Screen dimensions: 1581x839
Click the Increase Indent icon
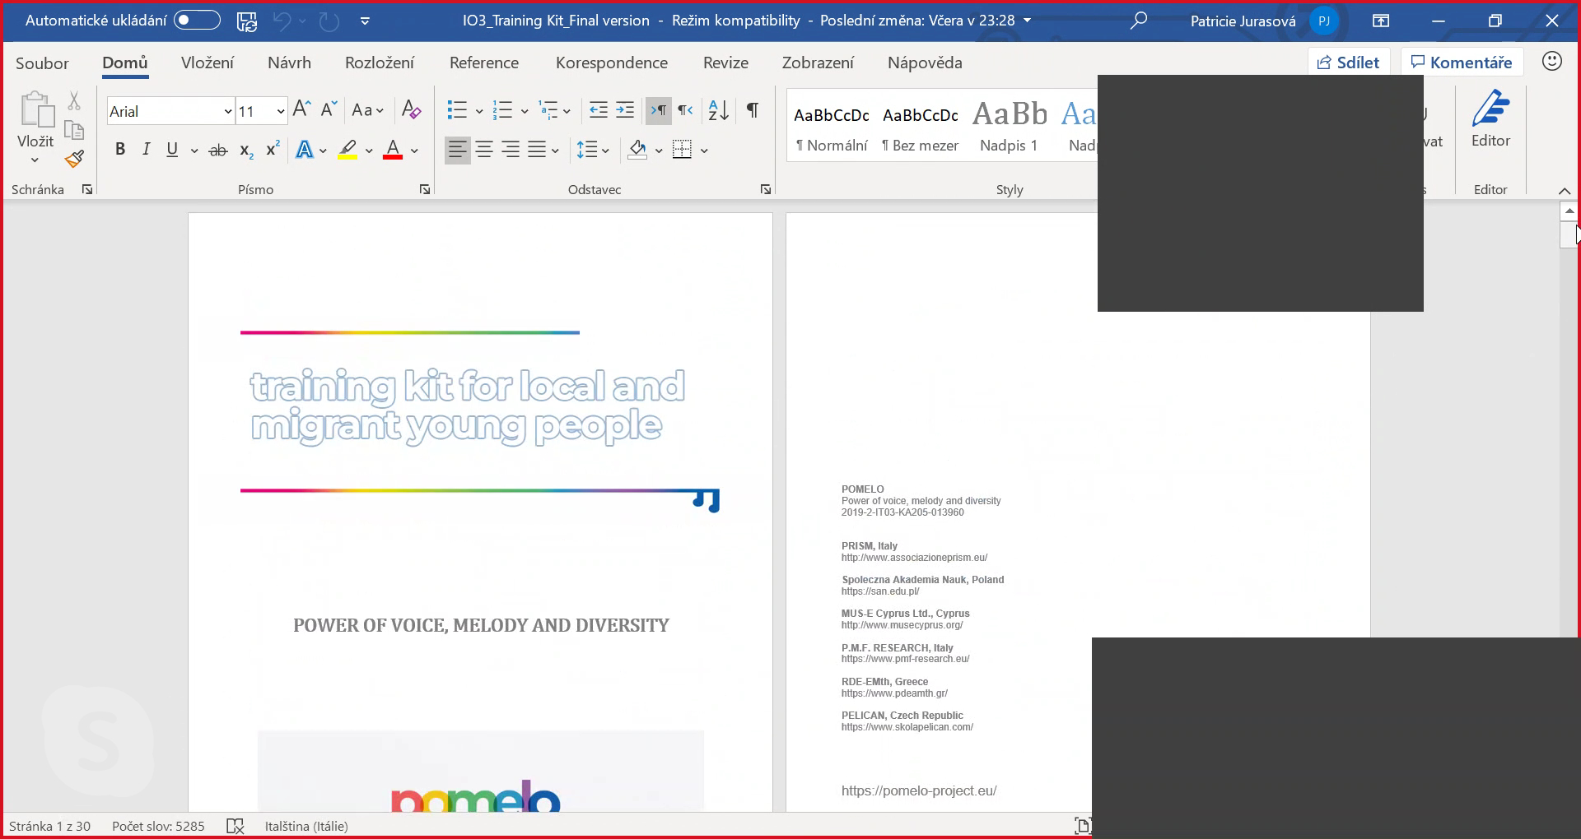pos(625,110)
